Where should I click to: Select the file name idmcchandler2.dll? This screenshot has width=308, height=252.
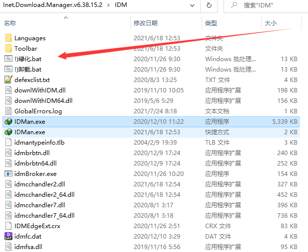pyautogui.click(x=40, y=184)
